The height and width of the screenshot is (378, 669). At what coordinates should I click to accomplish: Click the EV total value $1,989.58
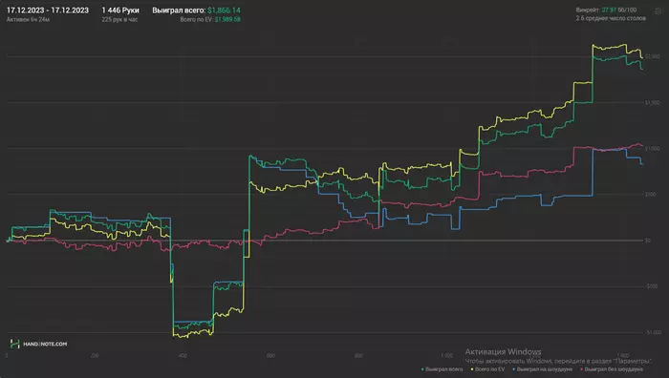(x=227, y=20)
